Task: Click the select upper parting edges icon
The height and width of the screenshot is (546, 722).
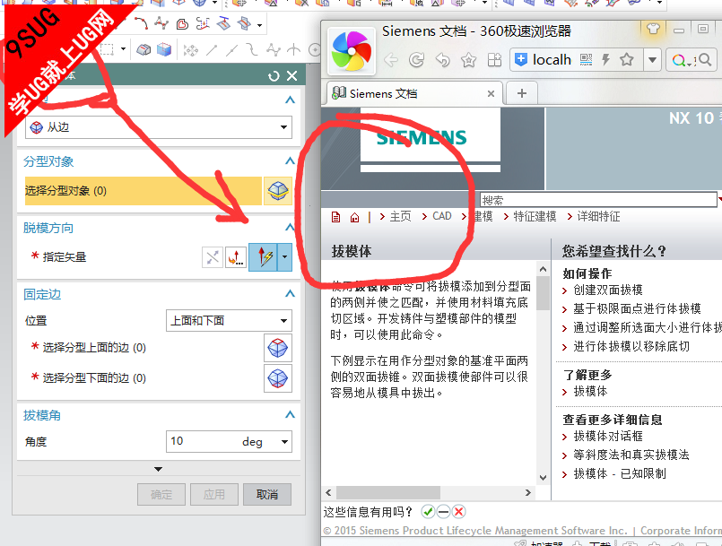Action: click(x=278, y=348)
